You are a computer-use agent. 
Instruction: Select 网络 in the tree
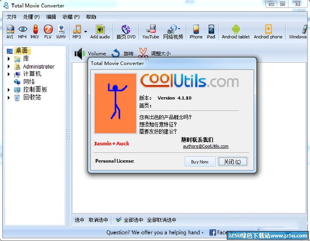coord(25,82)
